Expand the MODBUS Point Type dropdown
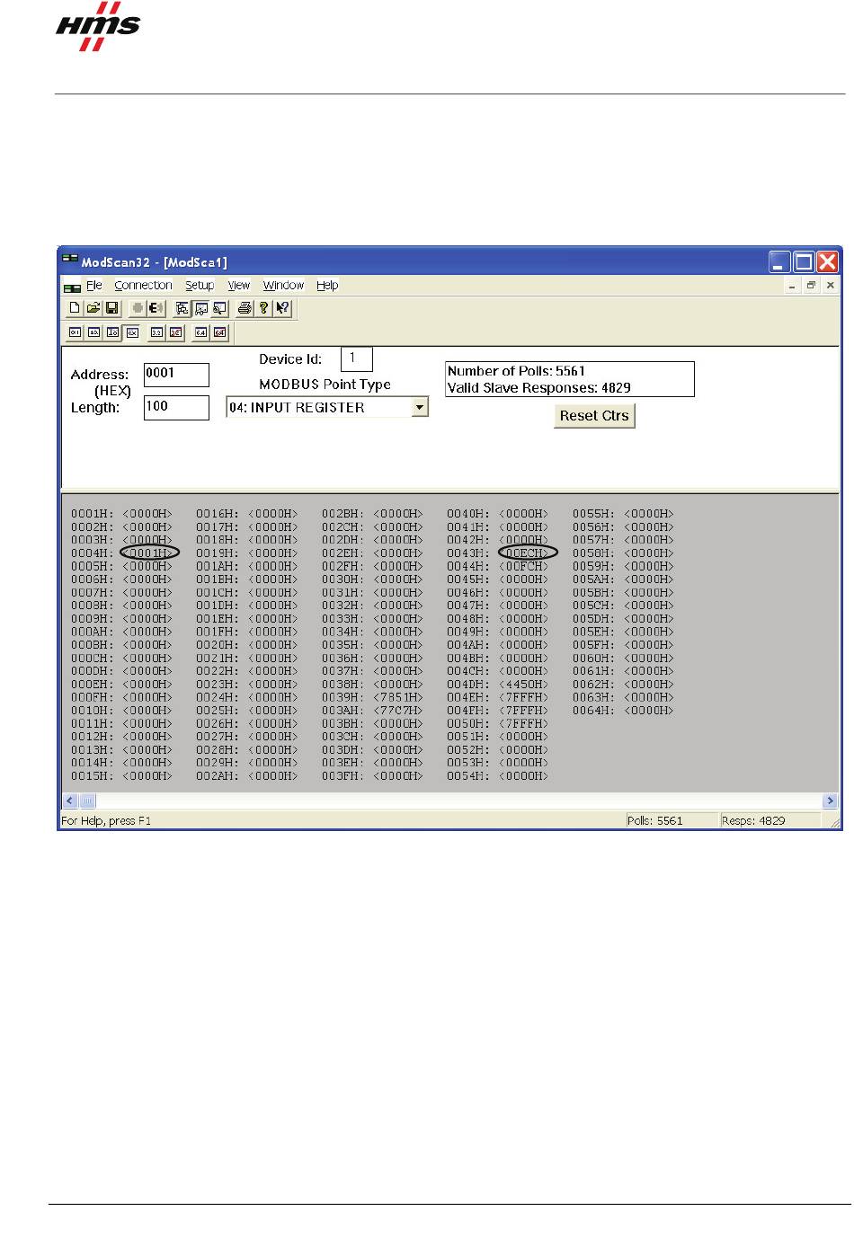Image resolution: width=854 pixels, height=1256 pixels. pyautogui.click(x=419, y=408)
